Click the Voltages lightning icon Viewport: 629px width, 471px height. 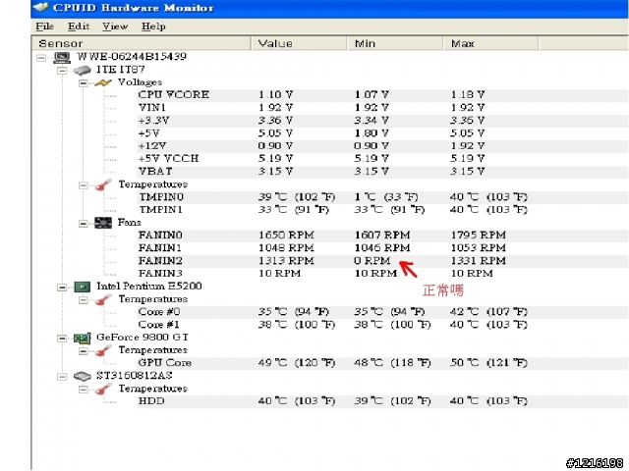(x=102, y=82)
